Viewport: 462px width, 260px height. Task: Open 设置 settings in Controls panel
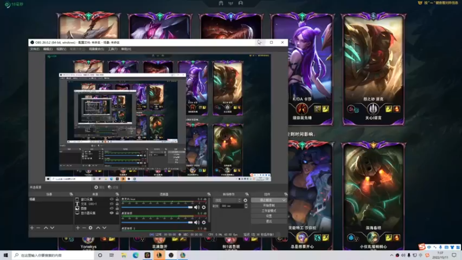tap(269, 216)
